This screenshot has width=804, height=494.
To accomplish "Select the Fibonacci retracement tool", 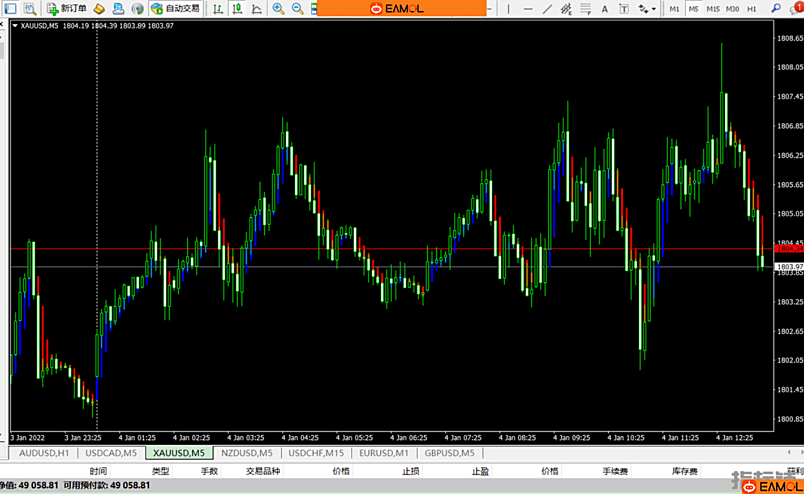I will (x=585, y=8).
